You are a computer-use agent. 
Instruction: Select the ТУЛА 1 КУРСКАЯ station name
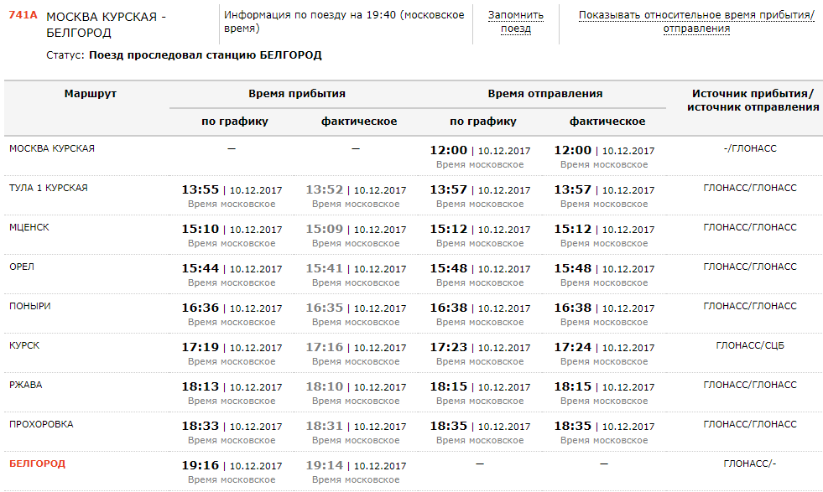pos(49,188)
